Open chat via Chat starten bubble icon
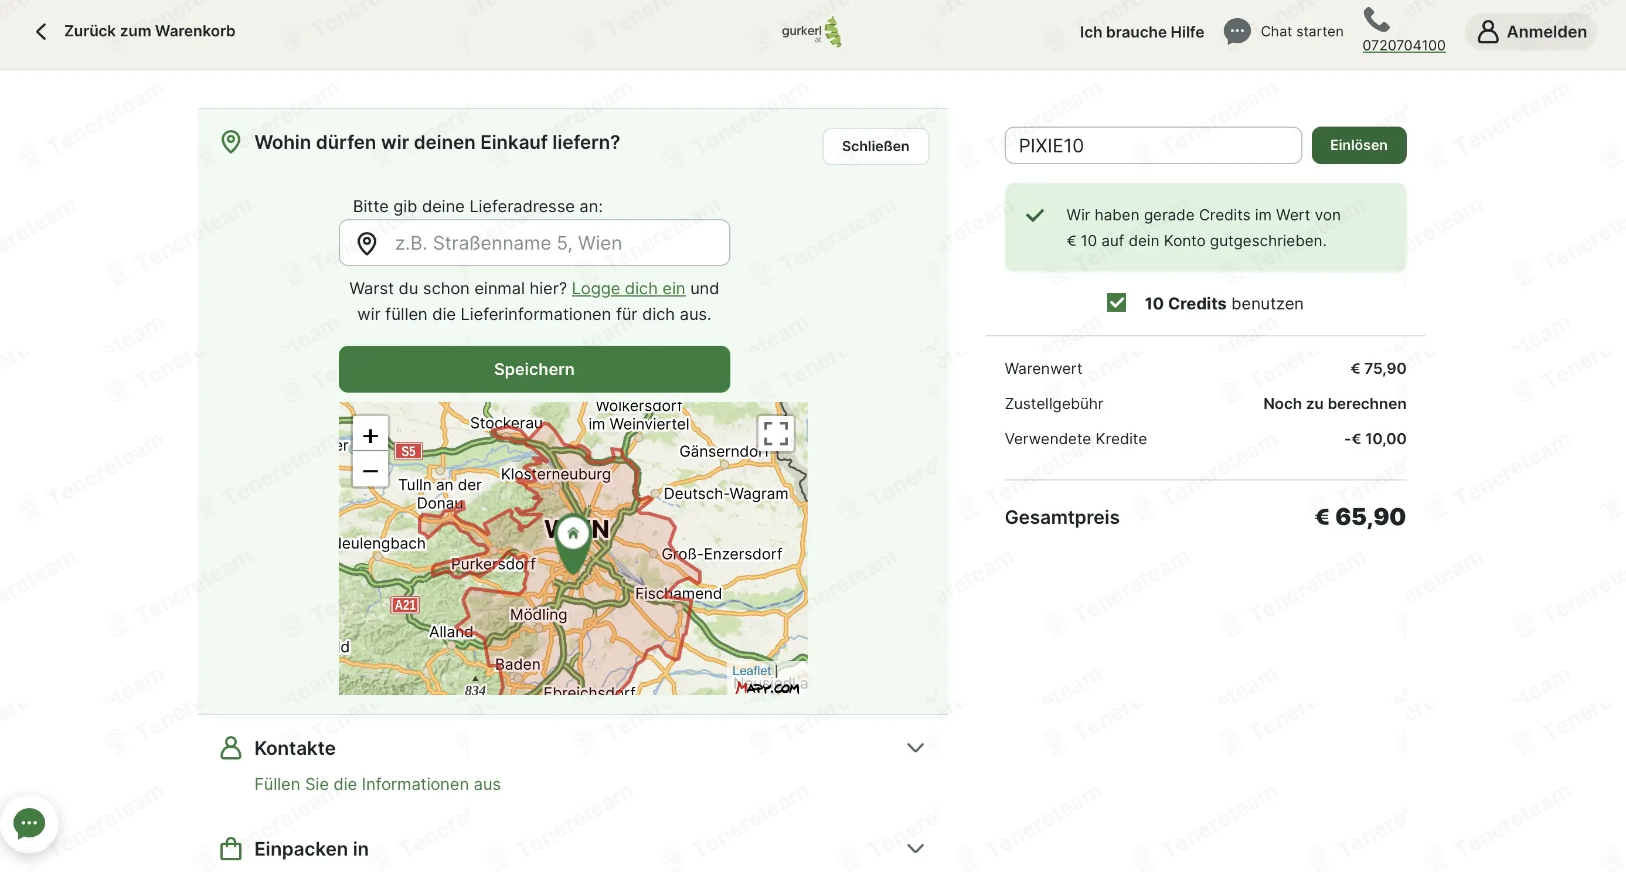 coord(1237,32)
